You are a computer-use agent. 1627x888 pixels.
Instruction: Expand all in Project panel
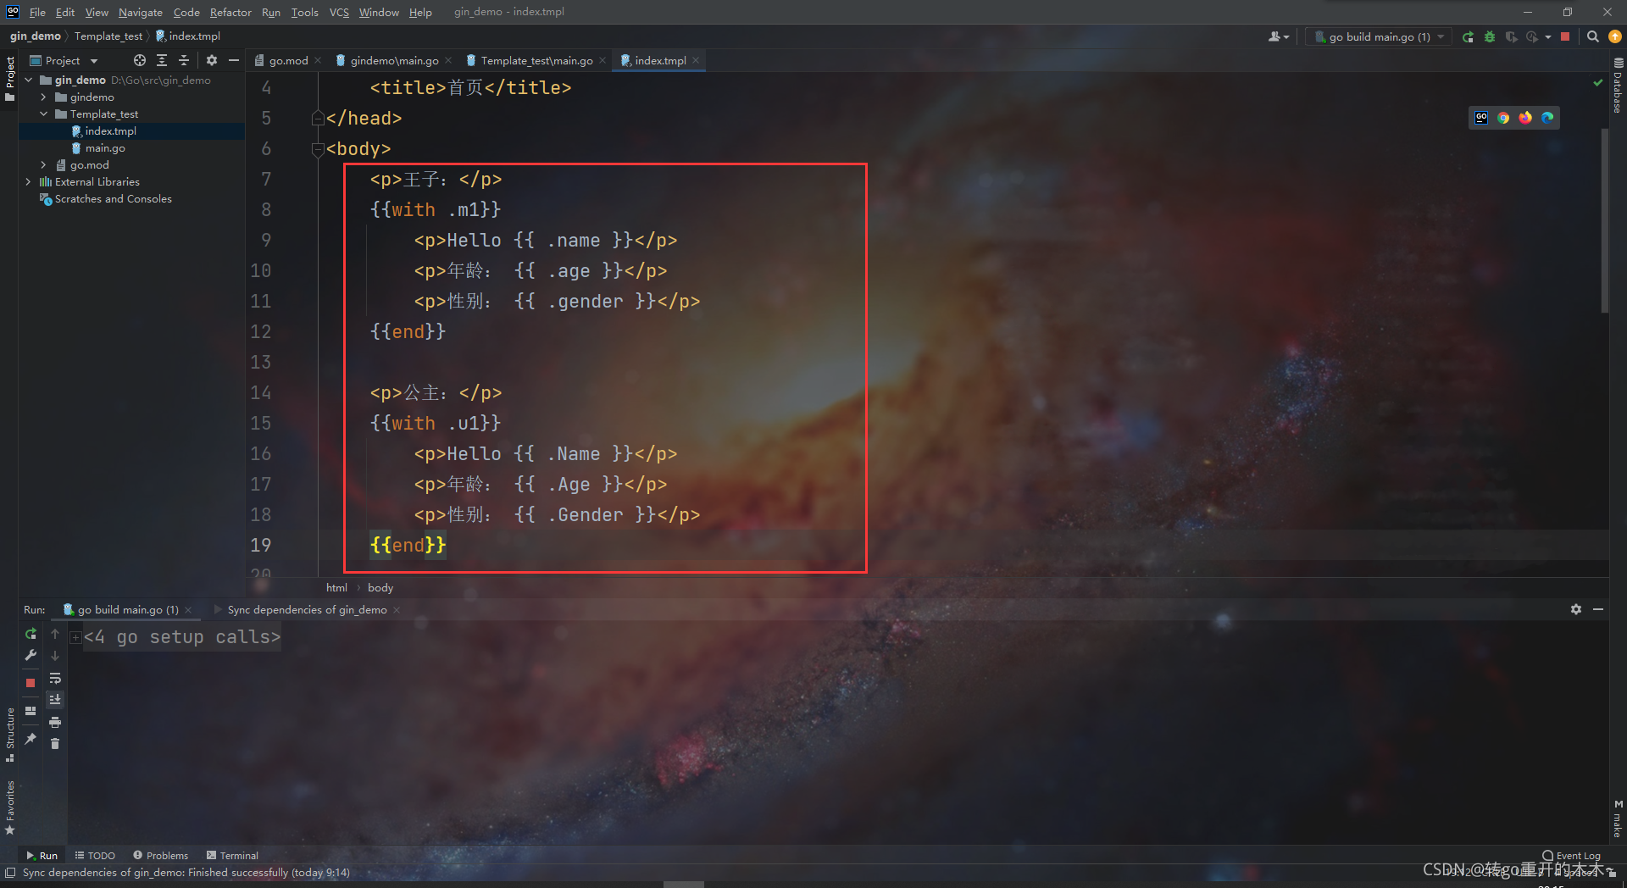click(x=162, y=60)
